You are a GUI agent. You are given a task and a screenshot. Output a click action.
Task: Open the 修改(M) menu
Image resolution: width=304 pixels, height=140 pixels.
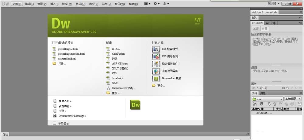67,4
